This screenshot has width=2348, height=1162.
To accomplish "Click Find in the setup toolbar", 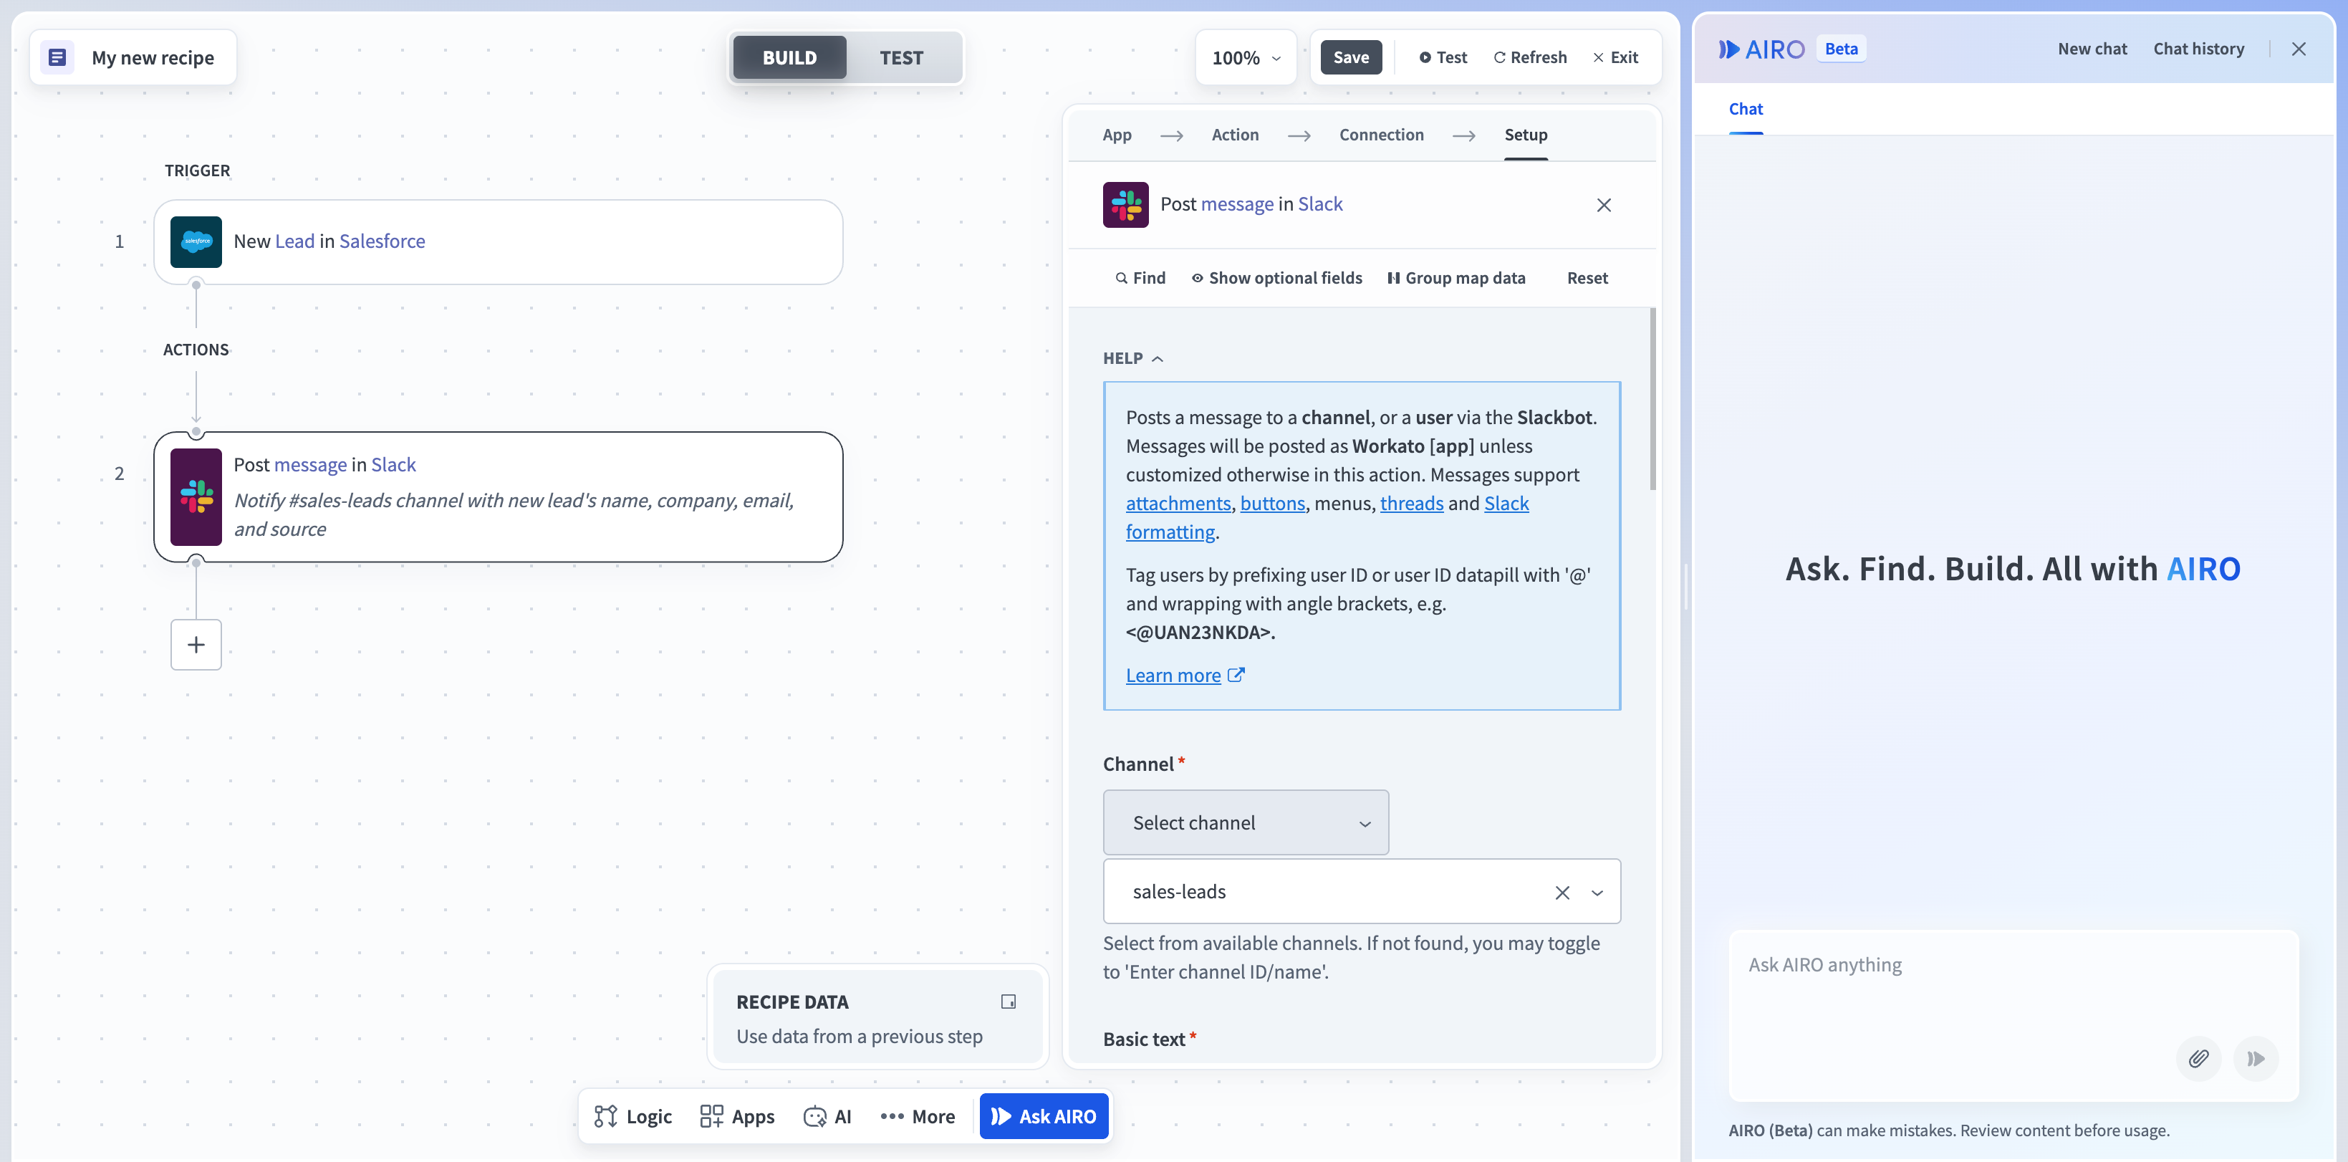I will tap(1140, 278).
